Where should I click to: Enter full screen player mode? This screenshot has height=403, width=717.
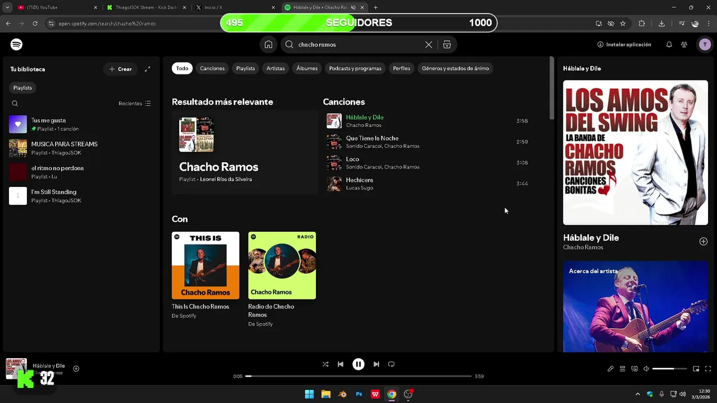708,369
